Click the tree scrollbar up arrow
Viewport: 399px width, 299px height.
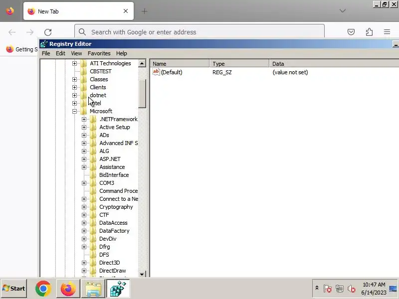click(x=142, y=63)
